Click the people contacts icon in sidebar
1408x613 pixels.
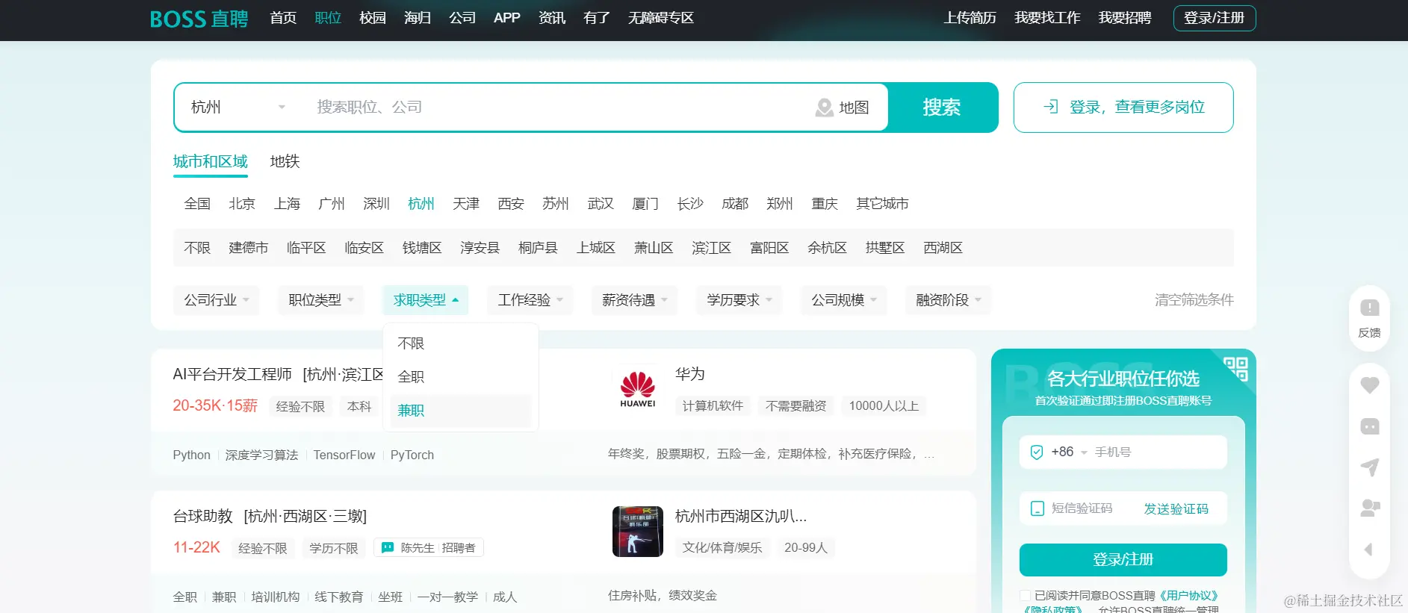click(x=1369, y=508)
